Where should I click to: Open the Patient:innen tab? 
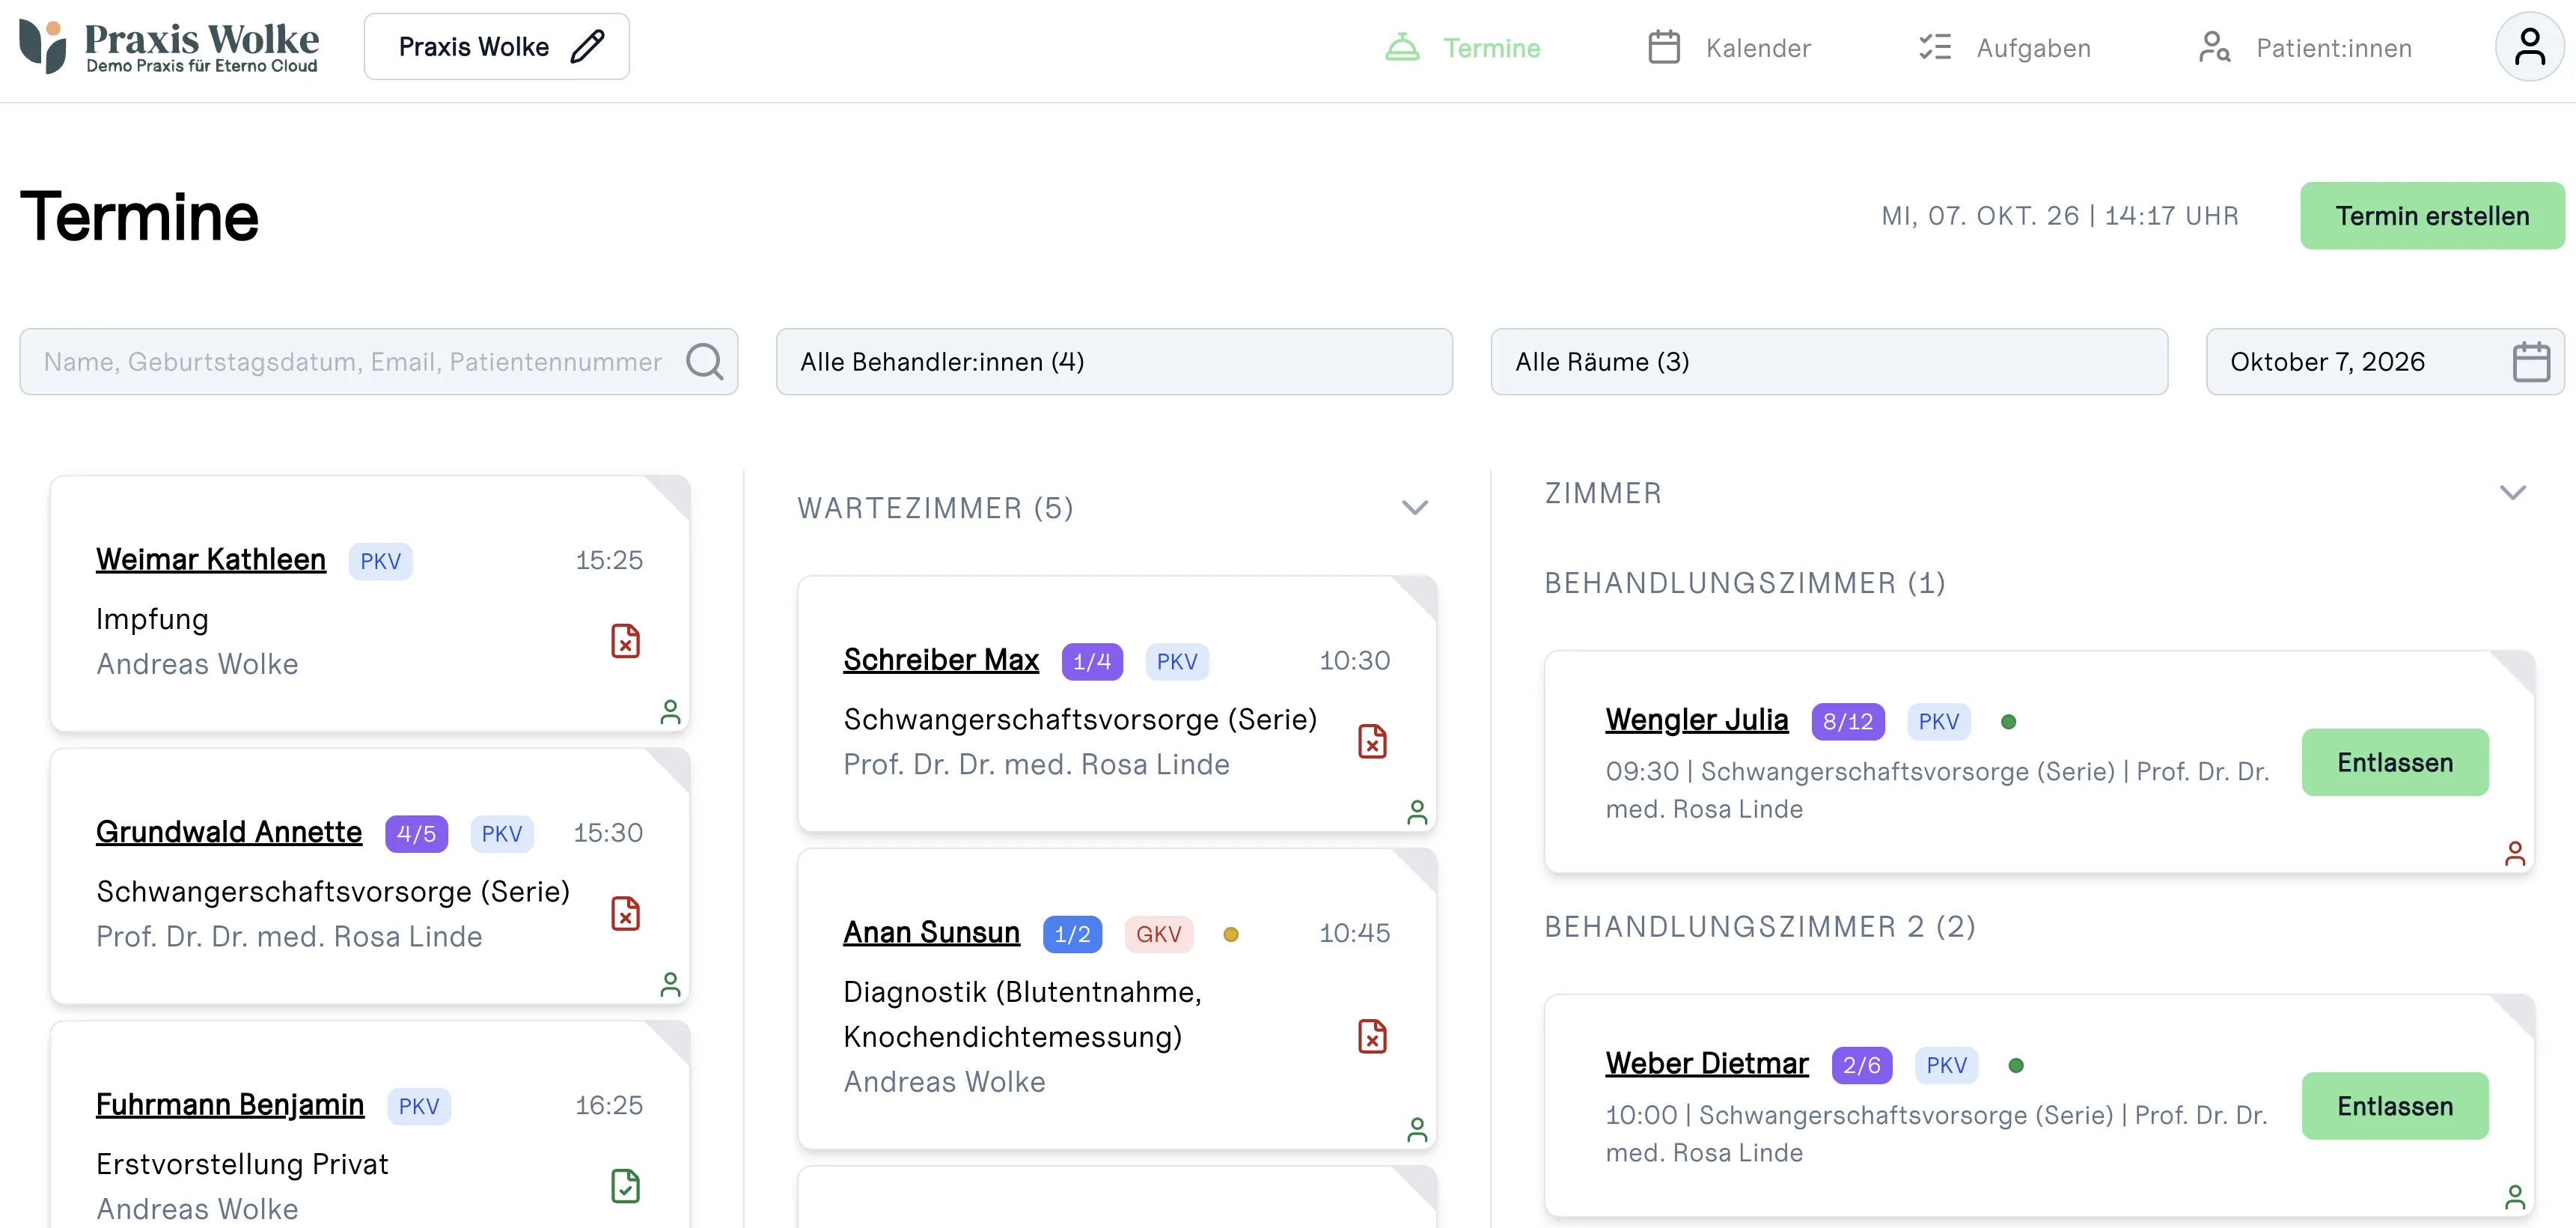(2304, 47)
